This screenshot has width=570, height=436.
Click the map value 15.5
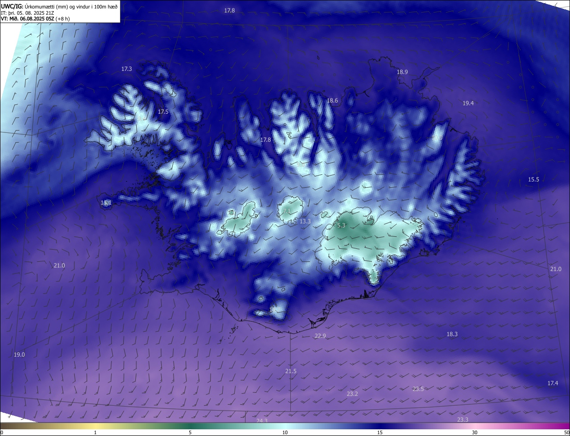(533, 179)
